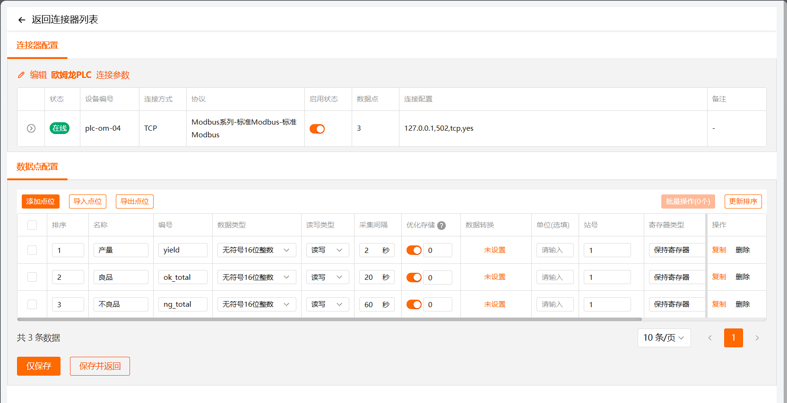Toggle optimized storage for 良品 row

point(414,277)
